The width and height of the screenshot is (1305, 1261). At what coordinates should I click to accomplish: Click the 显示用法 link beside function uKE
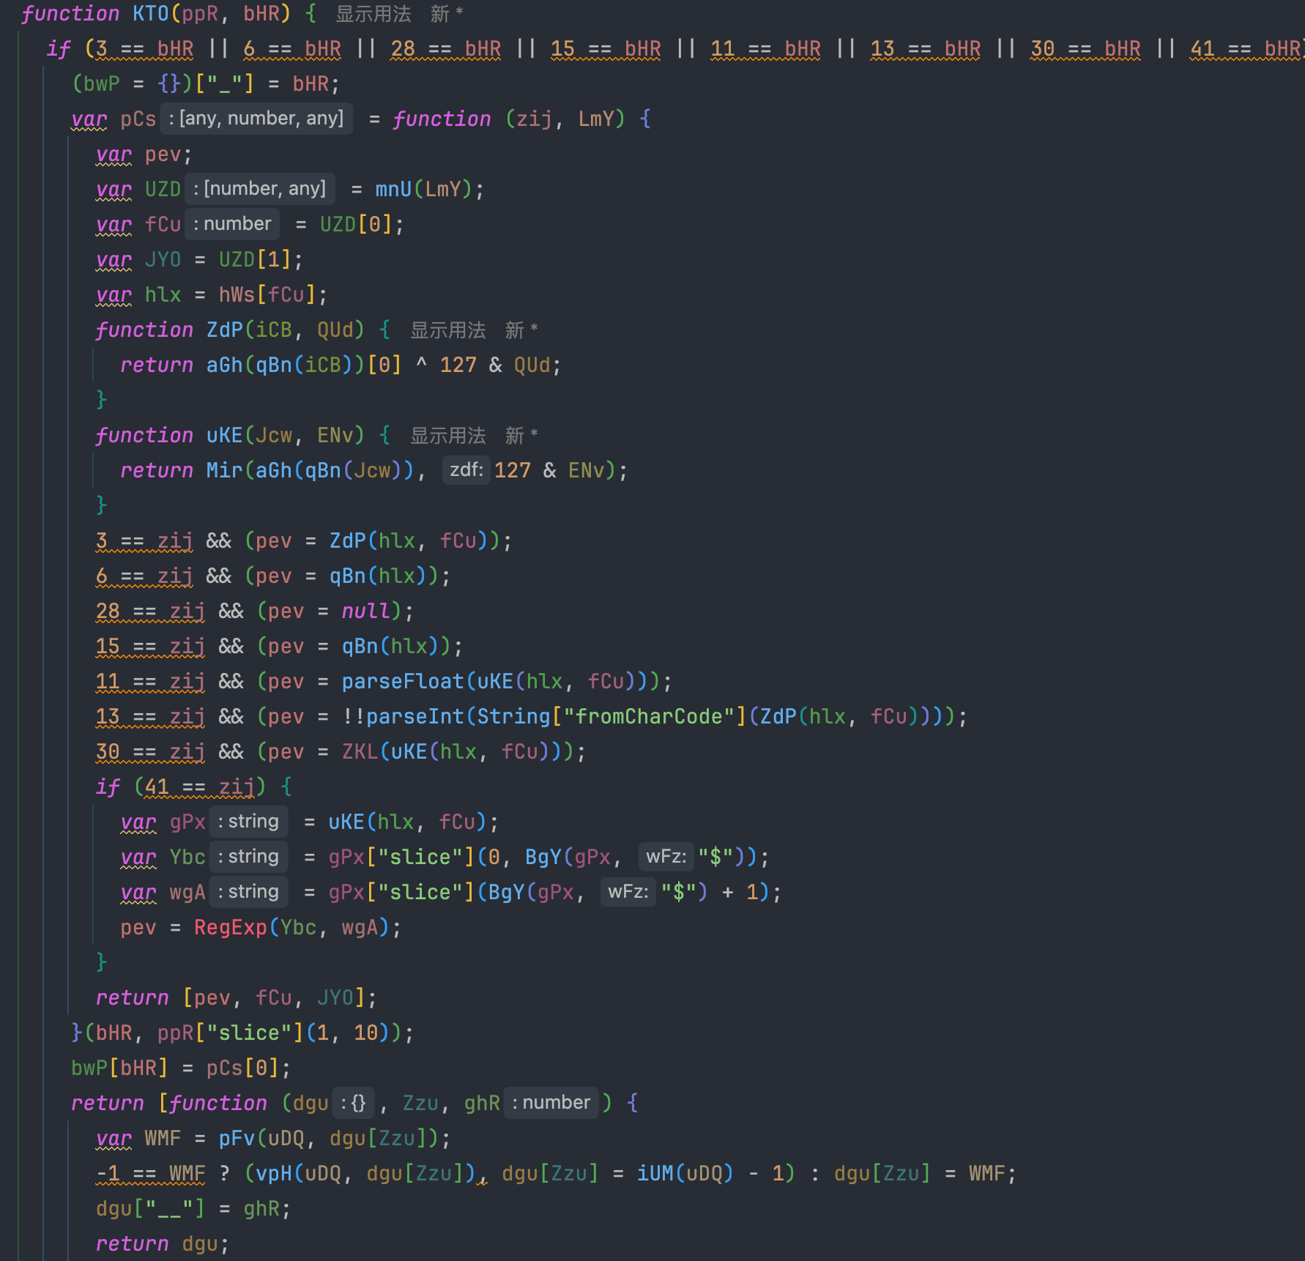click(x=447, y=436)
